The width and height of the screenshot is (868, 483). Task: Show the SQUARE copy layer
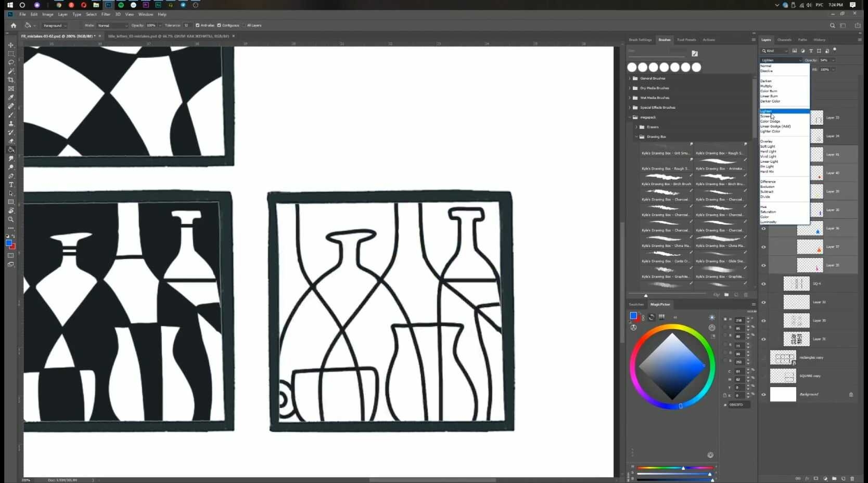click(x=763, y=376)
